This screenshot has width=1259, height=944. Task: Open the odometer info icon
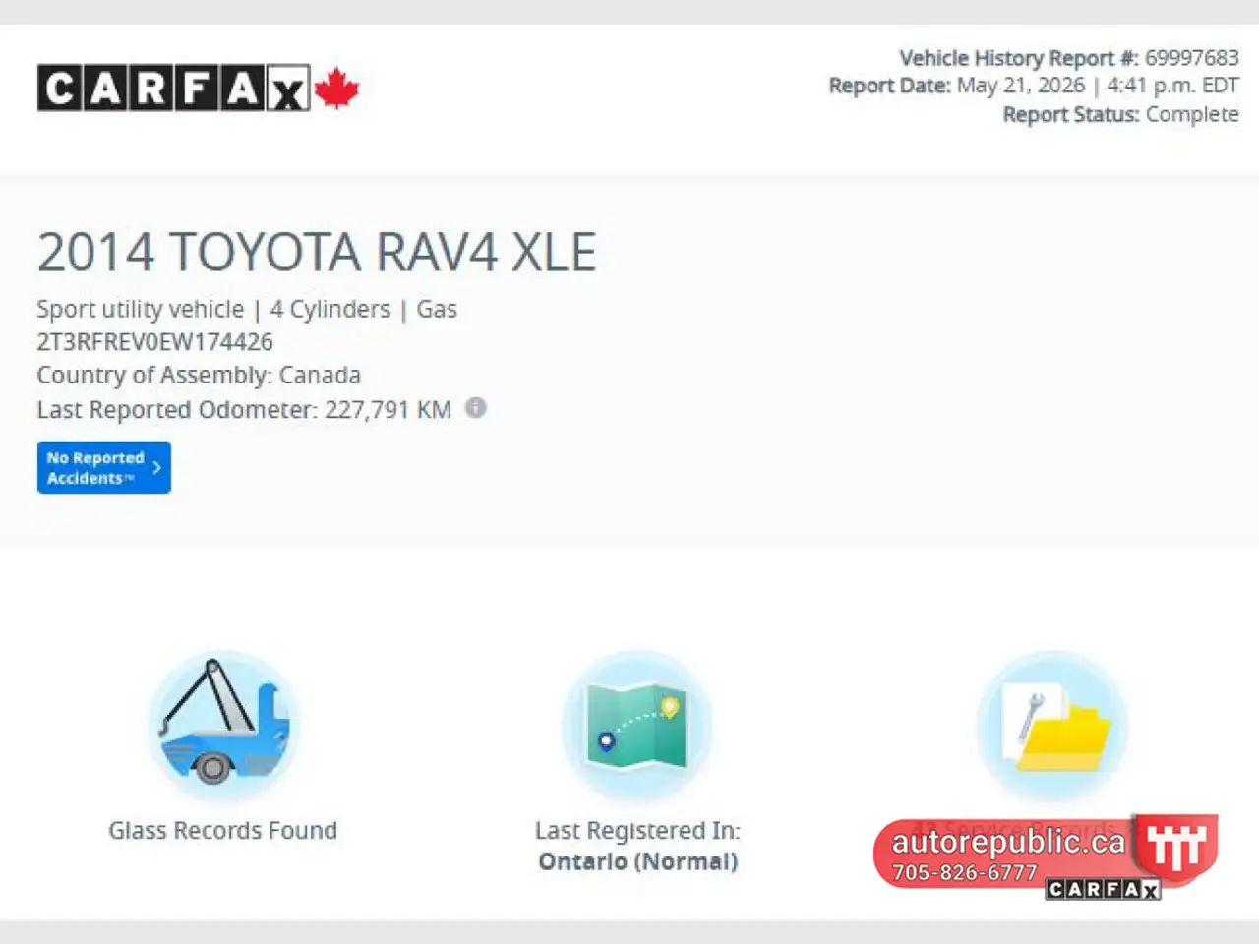pos(475,407)
